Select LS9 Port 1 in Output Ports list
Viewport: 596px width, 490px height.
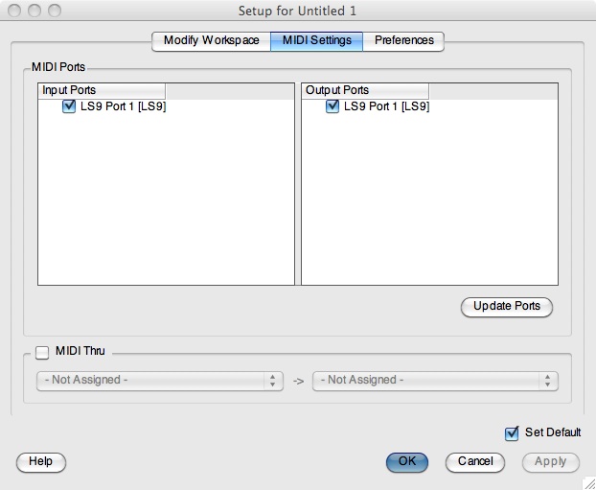coord(386,107)
